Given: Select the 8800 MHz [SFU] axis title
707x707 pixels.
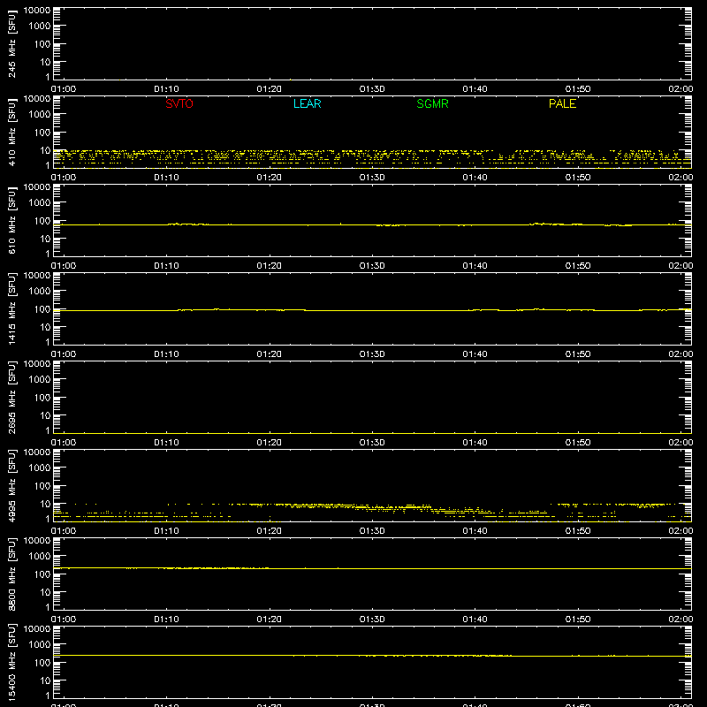Looking at the screenshot, I should pos(11,574).
